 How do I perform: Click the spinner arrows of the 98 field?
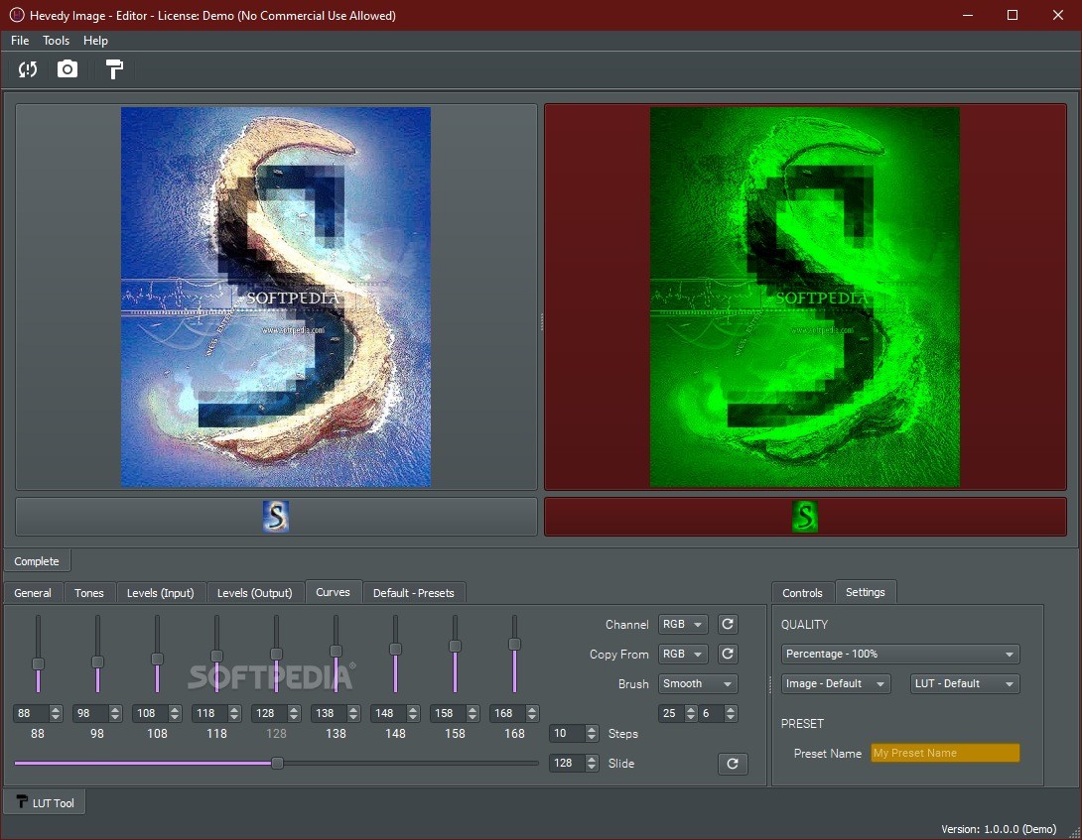pyautogui.click(x=115, y=713)
